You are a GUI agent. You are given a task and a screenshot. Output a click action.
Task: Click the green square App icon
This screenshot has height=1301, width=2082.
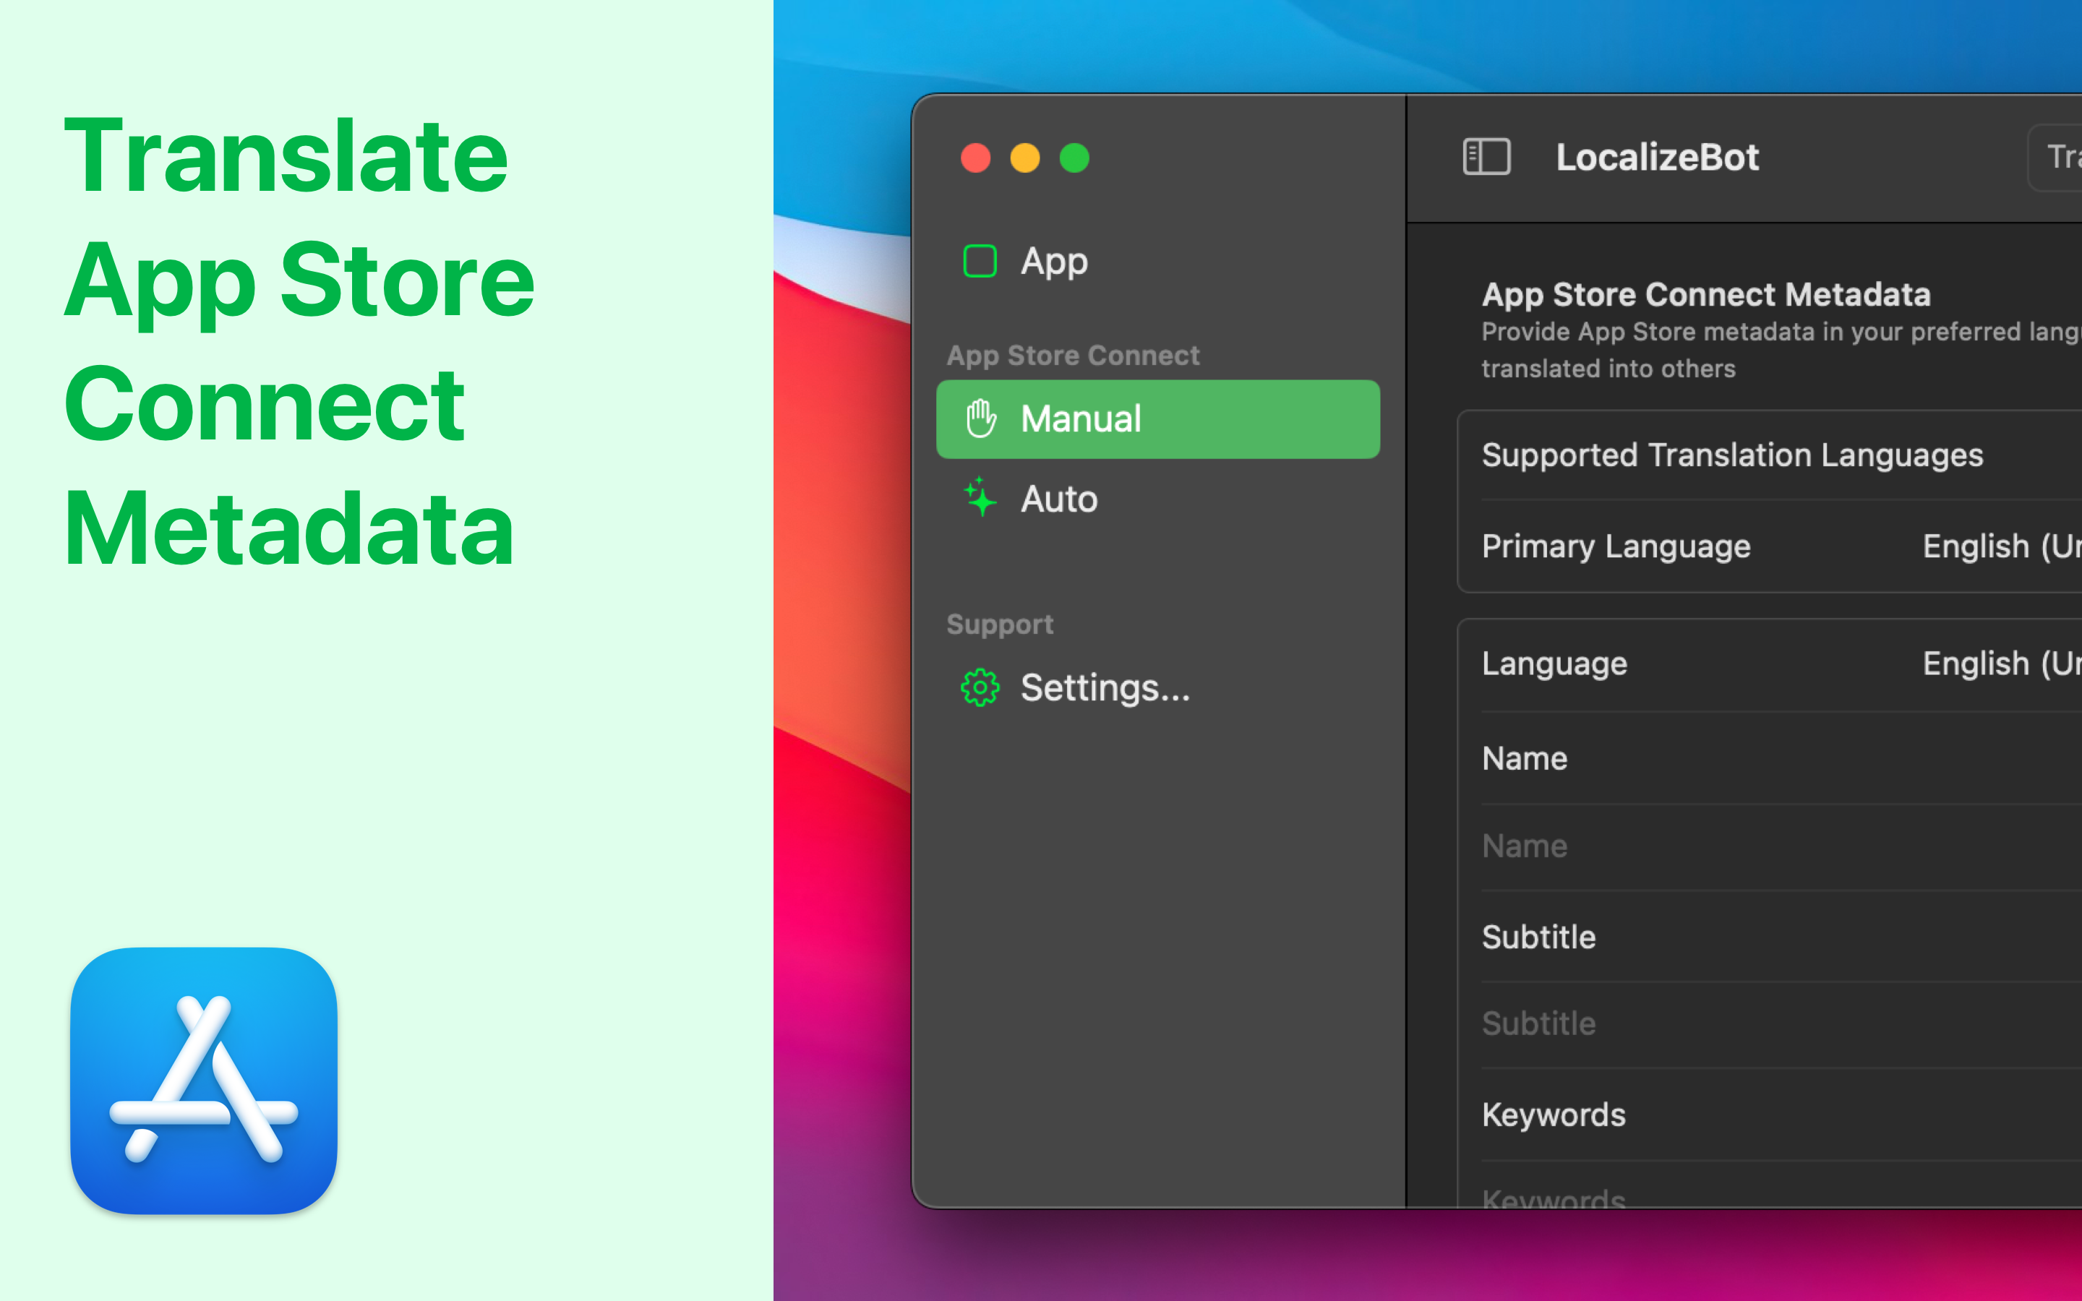click(980, 261)
